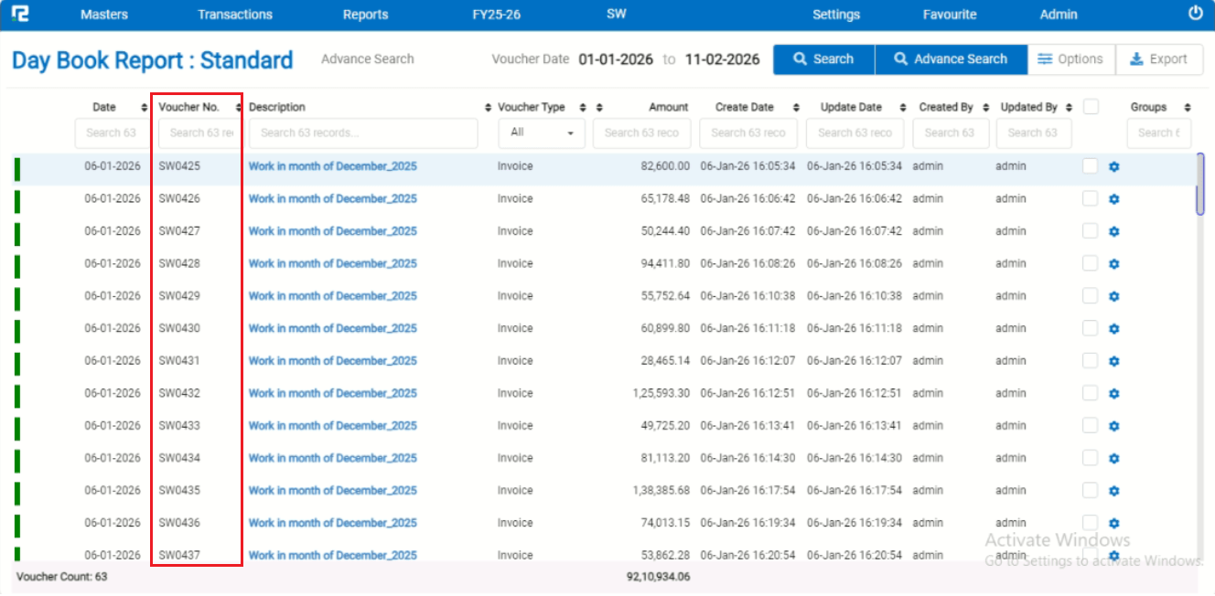Image resolution: width=1215 pixels, height=596 pixels.
Task: Open SW0427 description link
Action: [332, 231]
